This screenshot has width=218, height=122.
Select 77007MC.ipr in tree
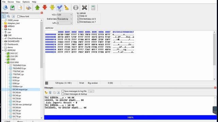[x=18, y=75]
